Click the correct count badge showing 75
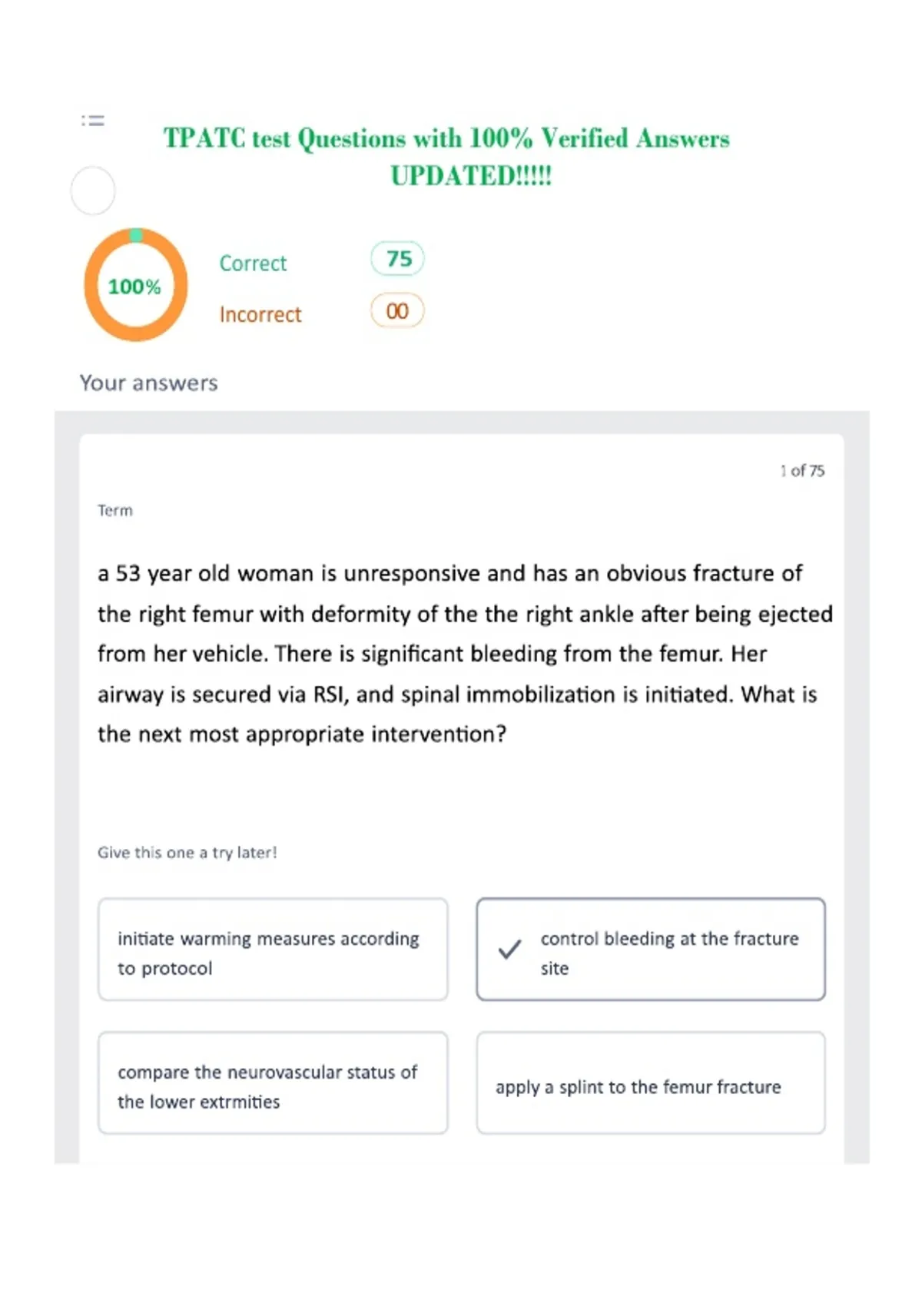The width and height of the screenshot is (922, 1306). click(397, 259)
